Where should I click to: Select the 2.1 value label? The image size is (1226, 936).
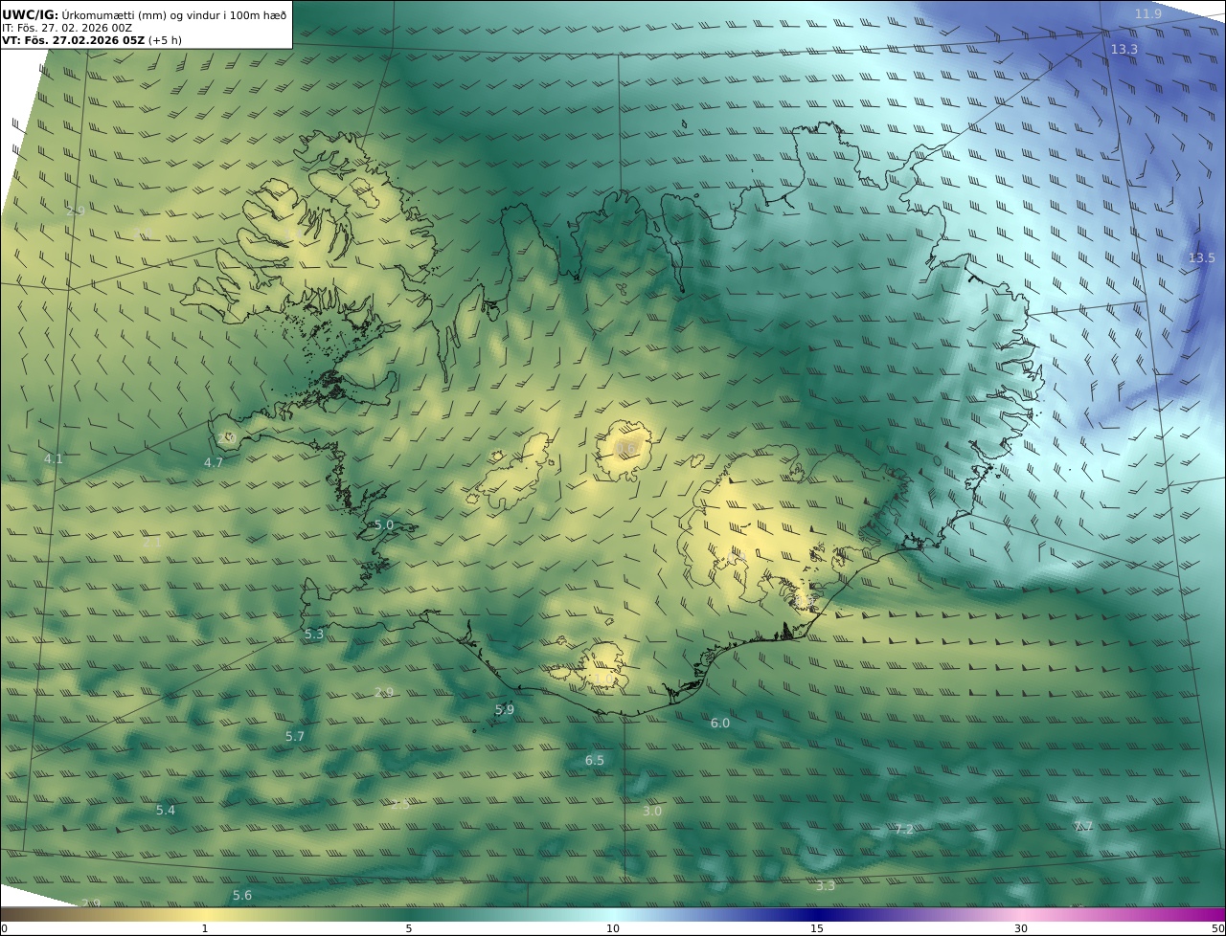click(152, 542)
